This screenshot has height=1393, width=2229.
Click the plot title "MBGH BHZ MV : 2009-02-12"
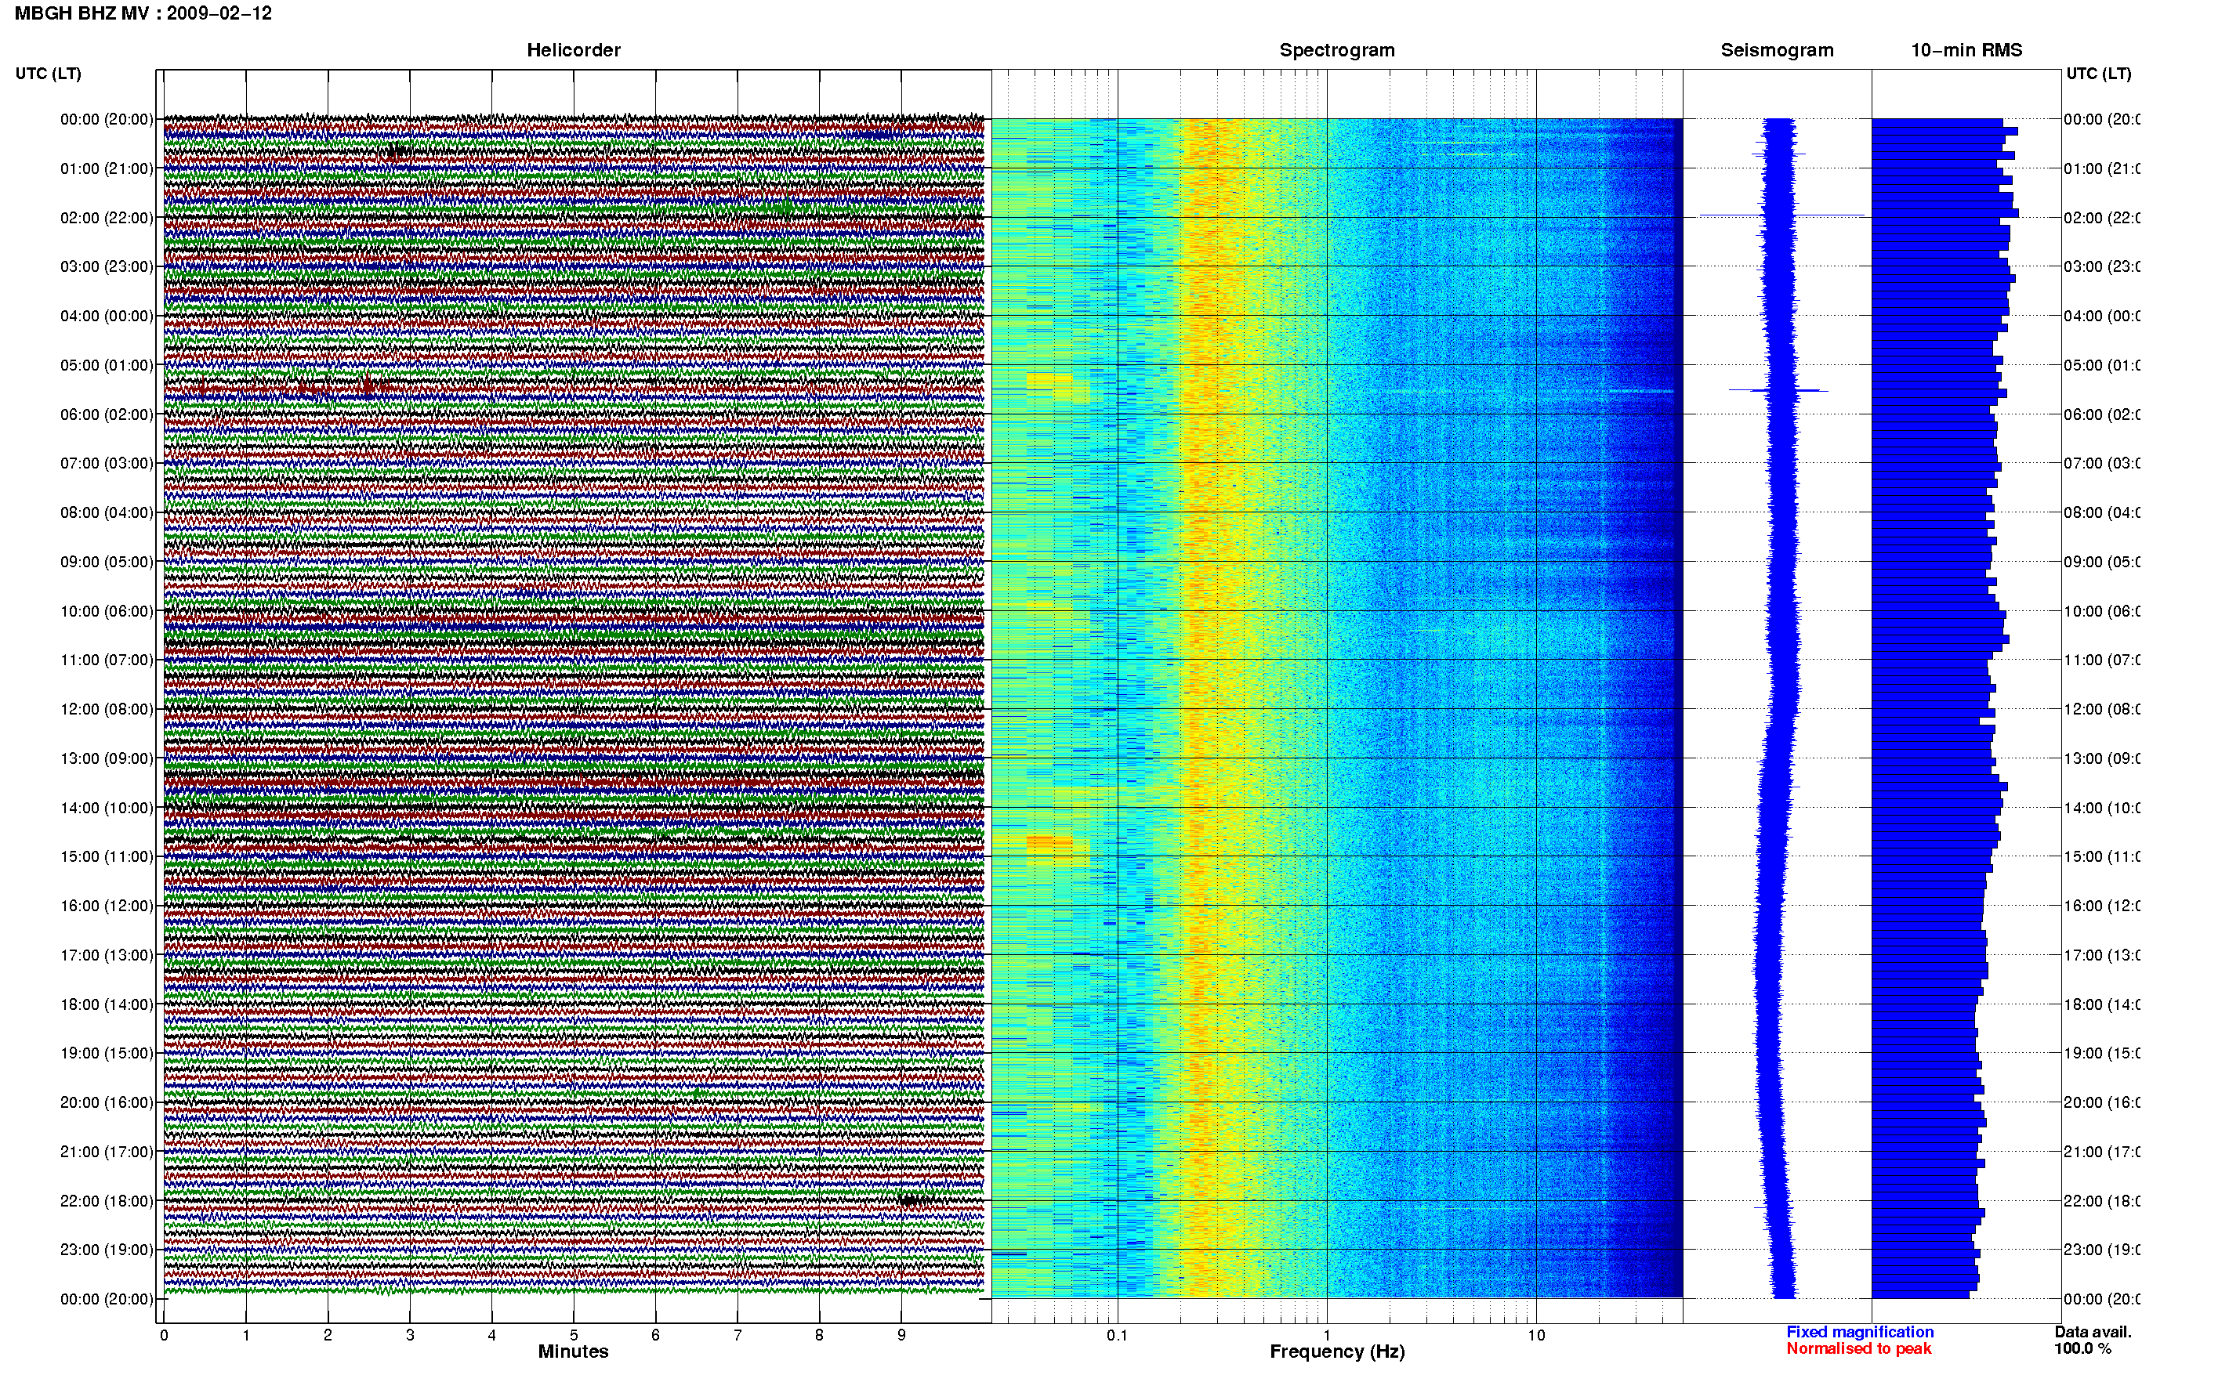143,13
